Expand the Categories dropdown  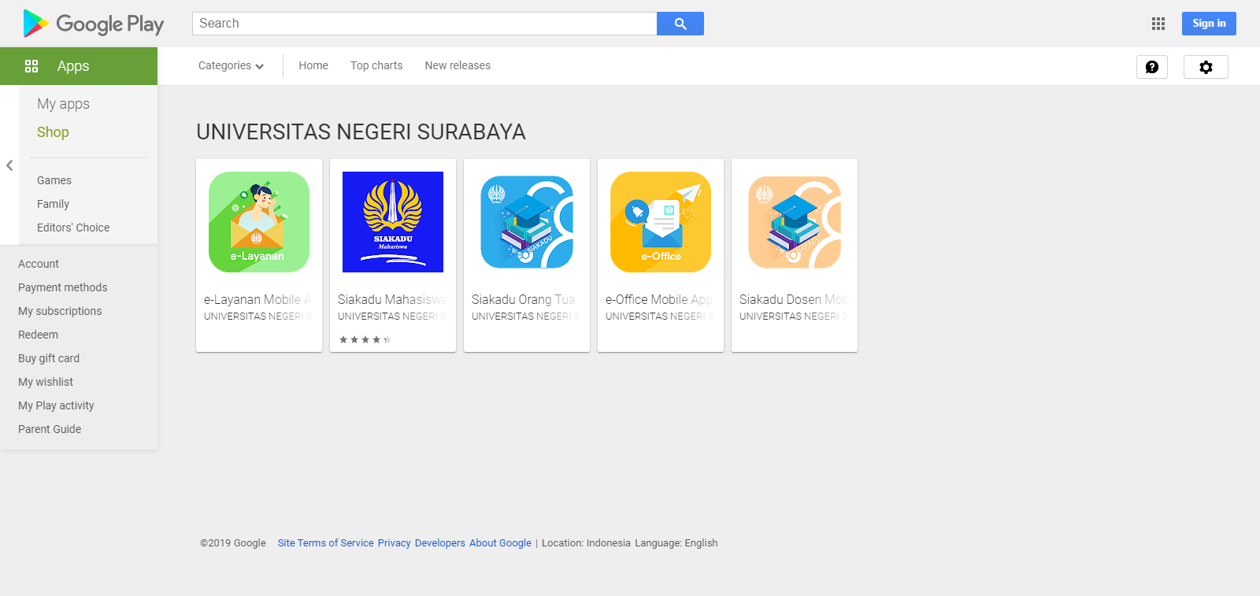(x=231, y=65)
